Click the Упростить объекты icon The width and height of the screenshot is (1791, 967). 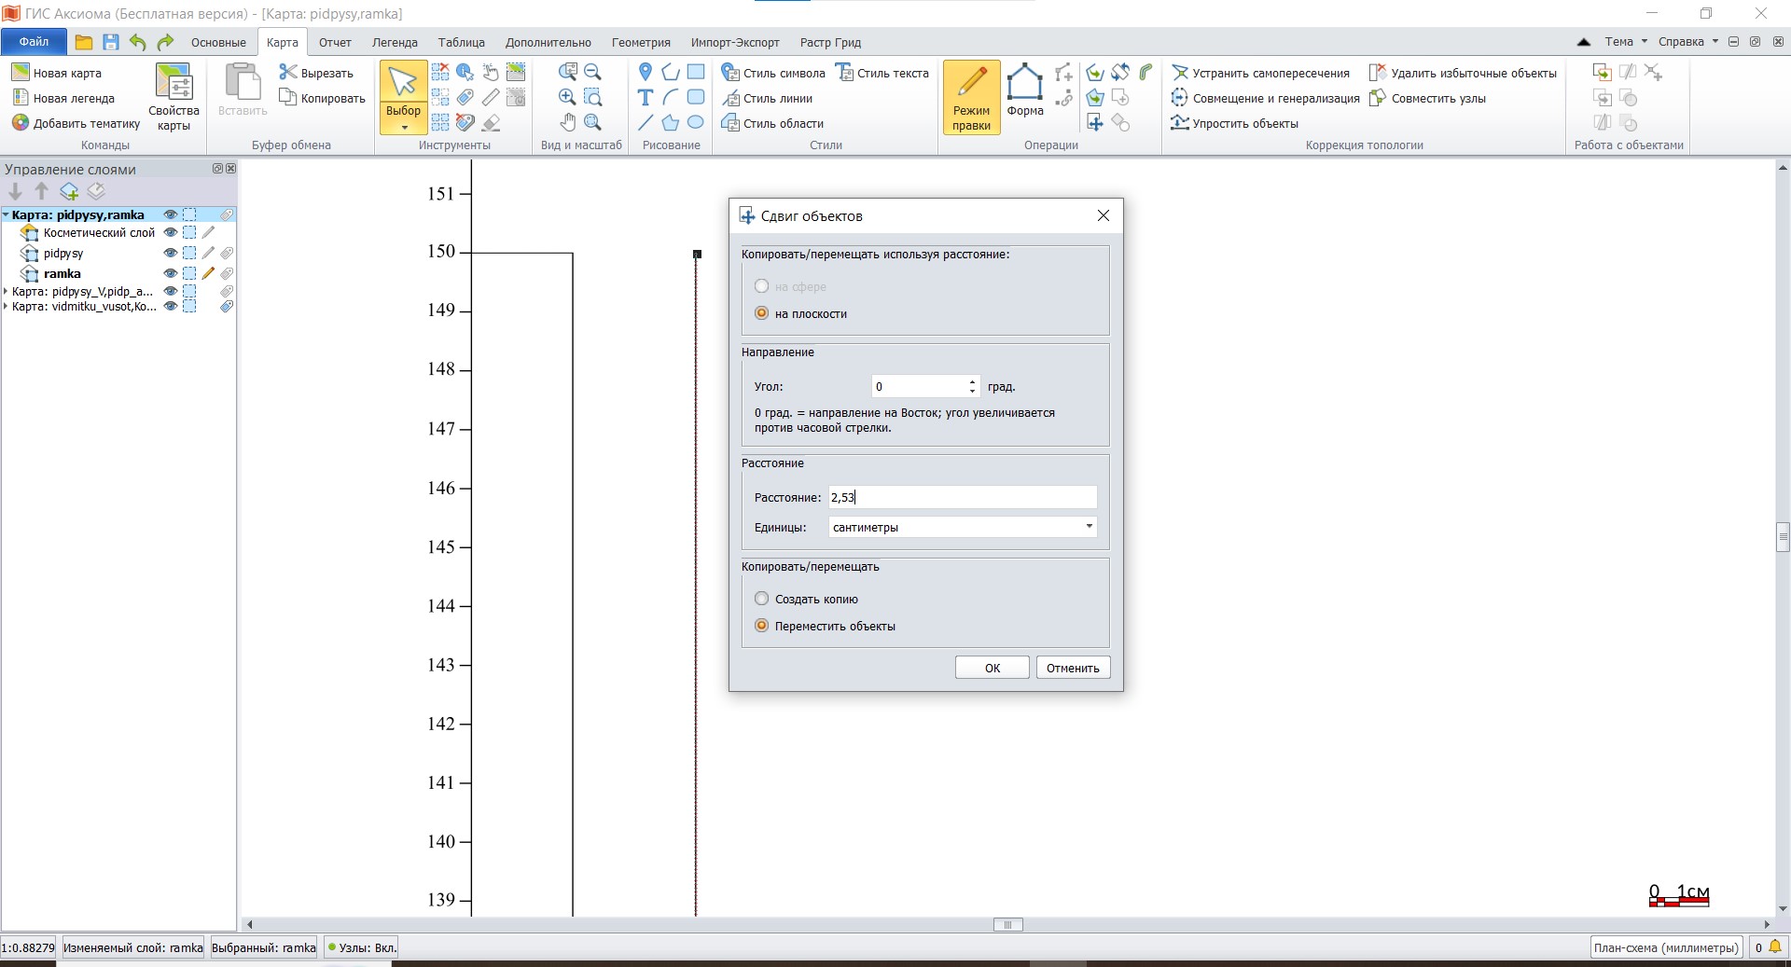(1180, 123)
